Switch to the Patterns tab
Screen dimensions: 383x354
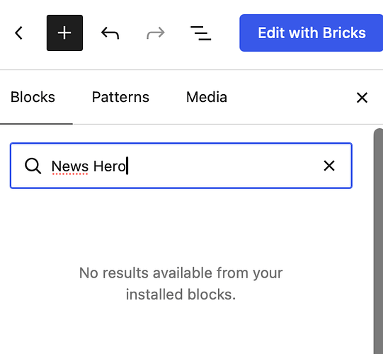(x=120, y=97)
